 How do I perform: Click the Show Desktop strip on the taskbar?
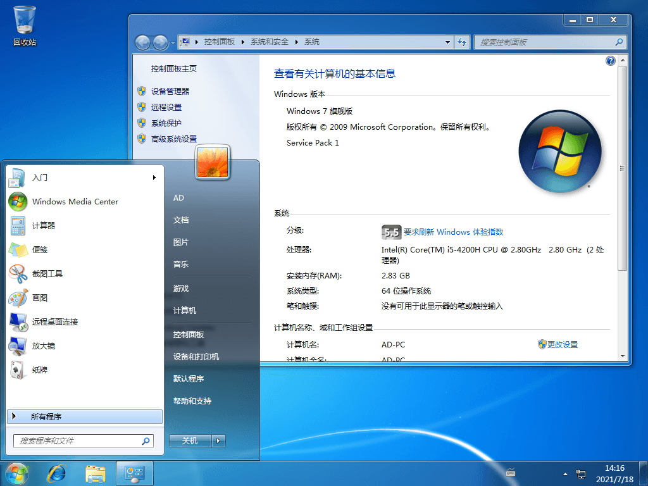coord(645,473)
